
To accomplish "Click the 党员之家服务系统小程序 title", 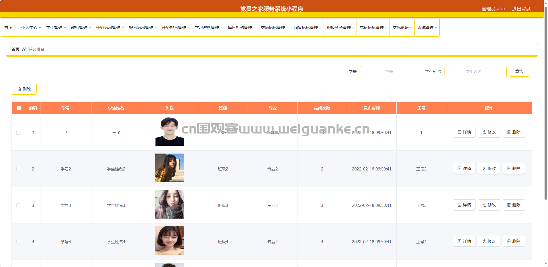I will [x=272, y=9].
